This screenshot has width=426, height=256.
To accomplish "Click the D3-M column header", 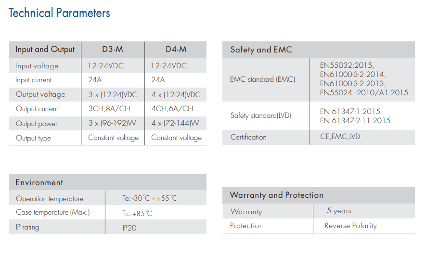I will [x=113, y=49].
